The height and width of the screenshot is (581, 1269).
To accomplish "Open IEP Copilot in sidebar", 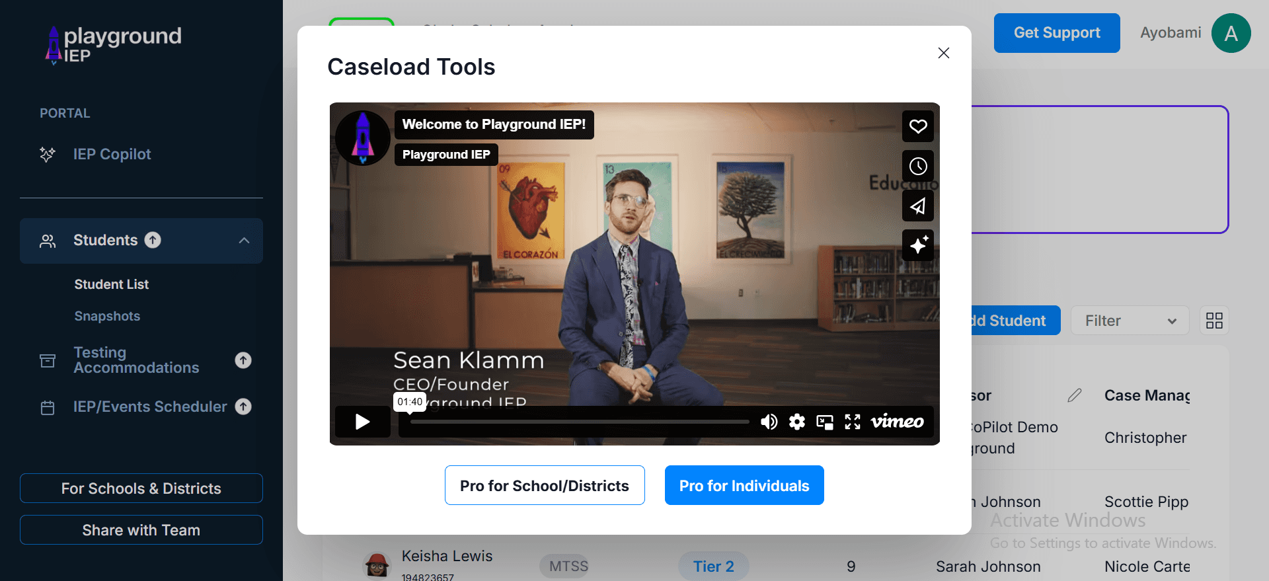I will coord(112,154).
